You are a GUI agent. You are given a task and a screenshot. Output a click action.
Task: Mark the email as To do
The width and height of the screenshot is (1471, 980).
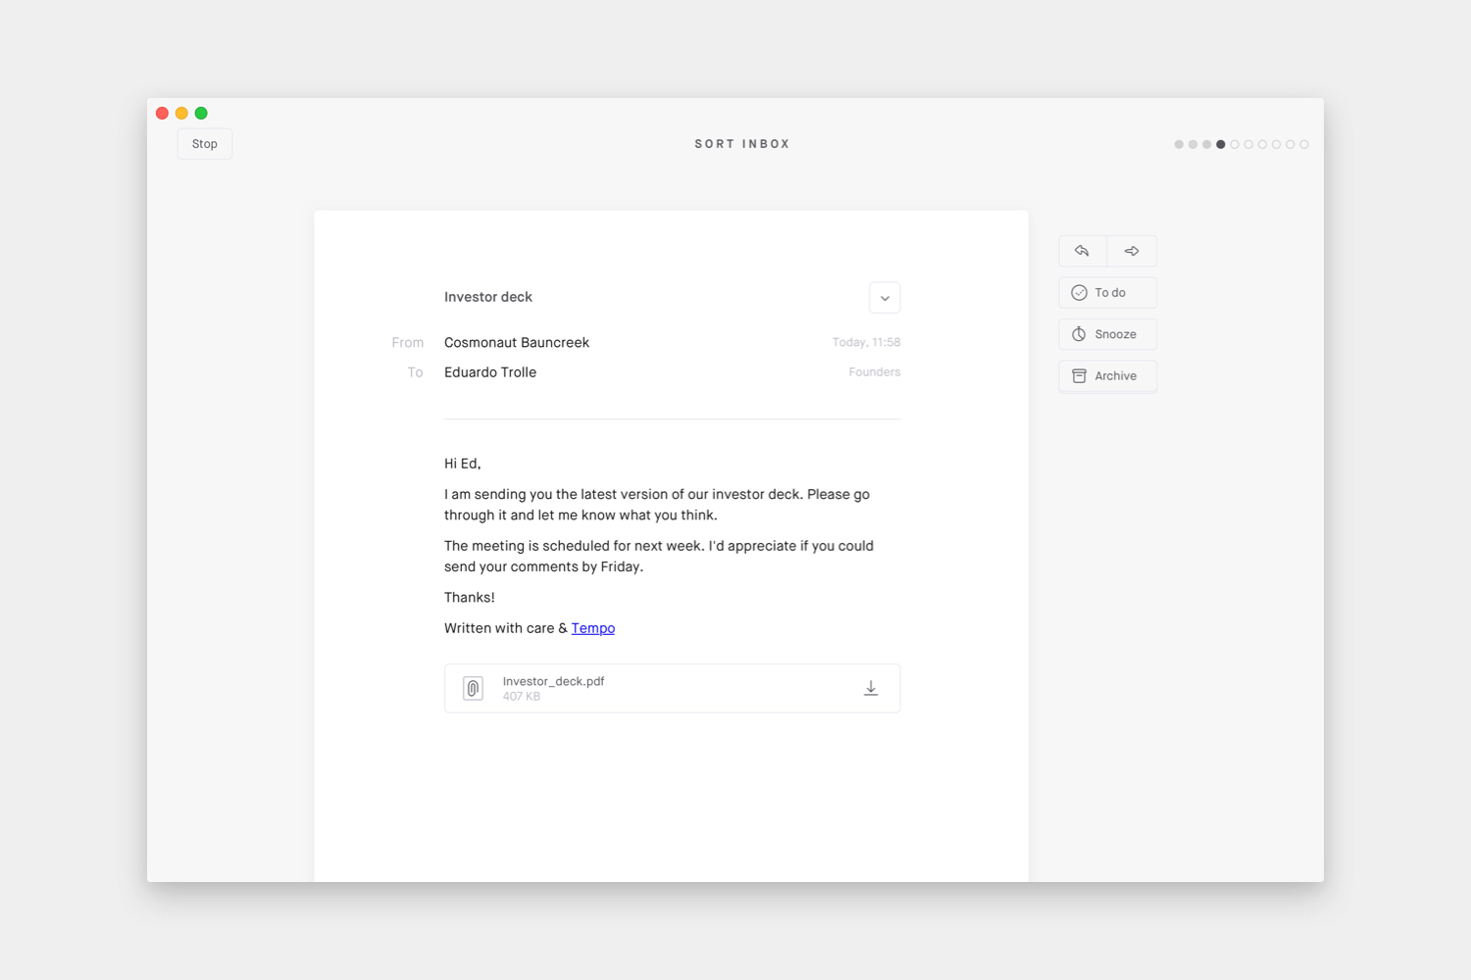1107,293
